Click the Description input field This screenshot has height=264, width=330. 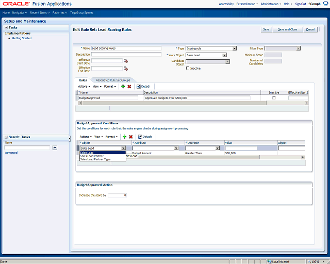coord(126,54)
